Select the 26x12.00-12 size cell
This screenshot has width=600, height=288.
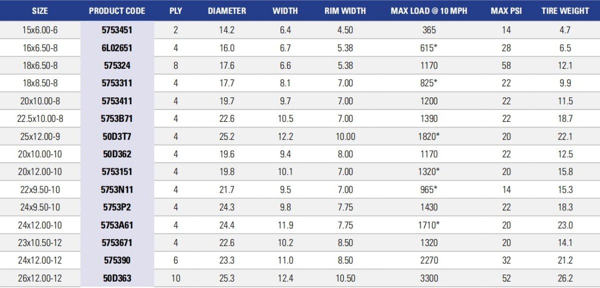click(40, 279)
